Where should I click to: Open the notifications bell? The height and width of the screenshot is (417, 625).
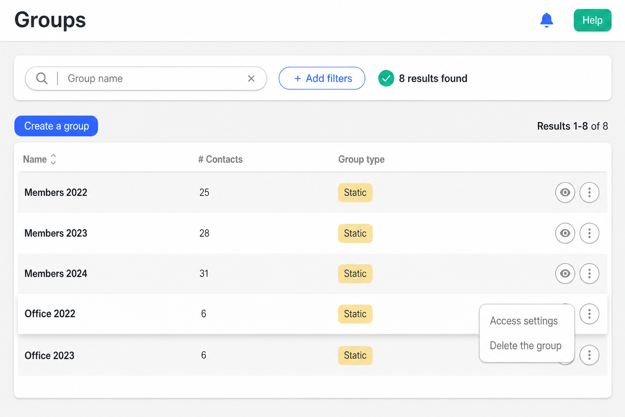coord(546,20)
